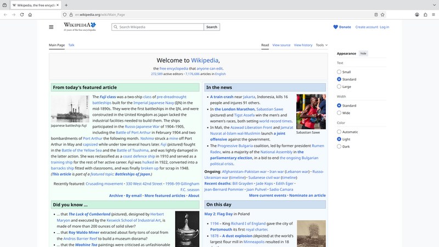This screenshot has height=247, width=439.
Task: Open More featured articles link
Action: (x=165, y=196)
